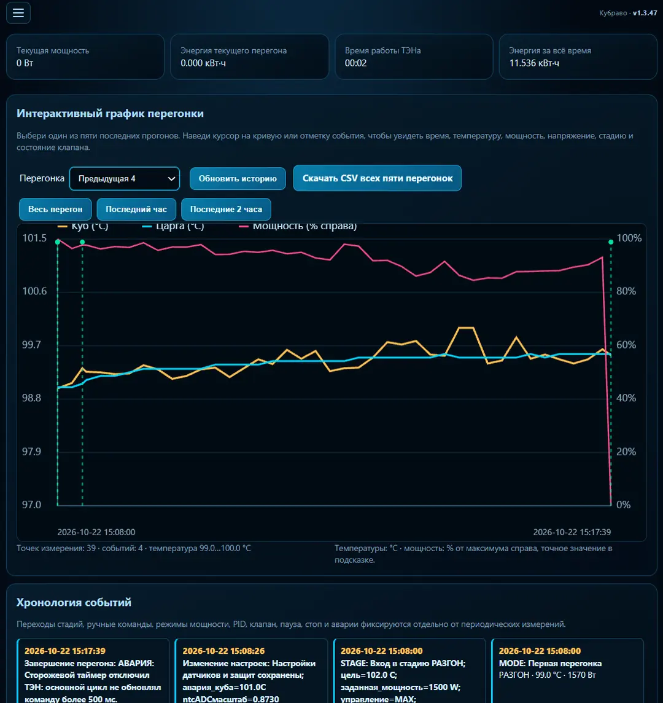Open the АВАРИЯ event card from 15:17:39
663x703 pixels.
pyautogui.click(x=93, y=670)
